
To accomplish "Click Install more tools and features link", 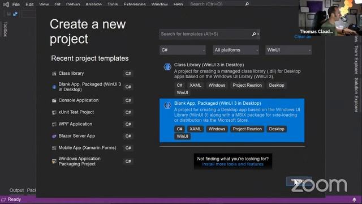I will pyautogui.click(x=232, y=164).
